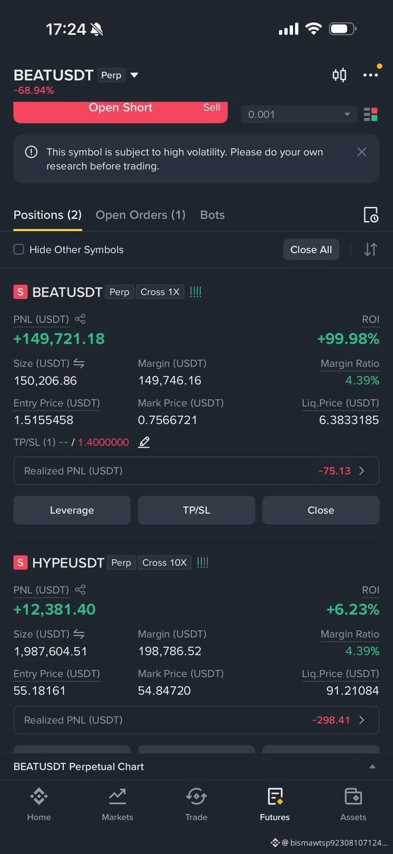Tap BEATUSDT Entry Price 1.5155458
This screenshot has width=393, height=854.
pos(43,420)
